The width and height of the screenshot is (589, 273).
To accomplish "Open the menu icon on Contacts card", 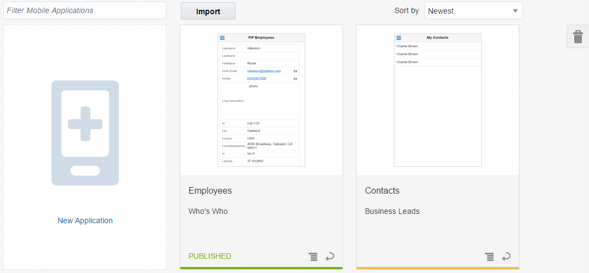I will (x=489, y=257).
